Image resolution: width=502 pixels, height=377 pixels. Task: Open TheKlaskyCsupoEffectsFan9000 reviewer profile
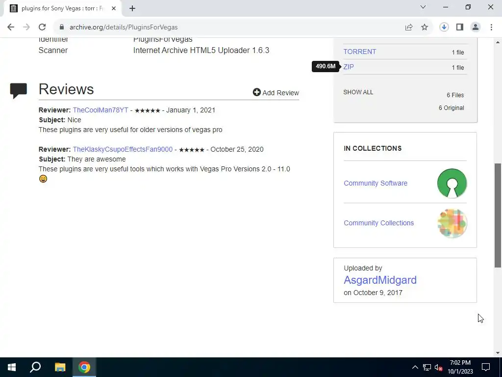click(x=123, y=149)
